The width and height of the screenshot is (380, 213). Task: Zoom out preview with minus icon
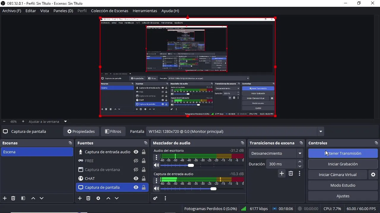pos(4,121)
